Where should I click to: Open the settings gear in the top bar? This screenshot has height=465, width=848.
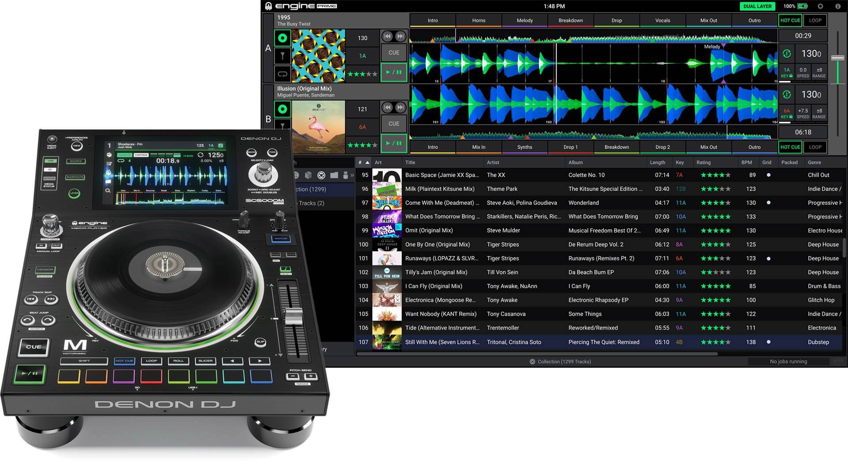coord(820,6)
